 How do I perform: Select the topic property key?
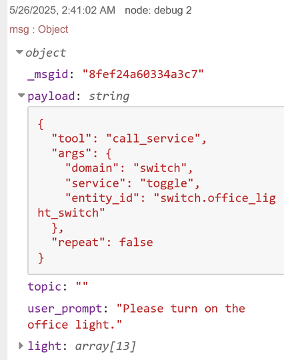click(x=45, y=287)
